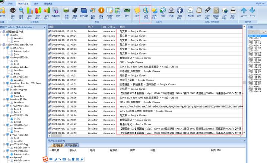Viewport: 267px width, 163px height.
Task: Open 报警记录 alert records
Action: point(101,13)
